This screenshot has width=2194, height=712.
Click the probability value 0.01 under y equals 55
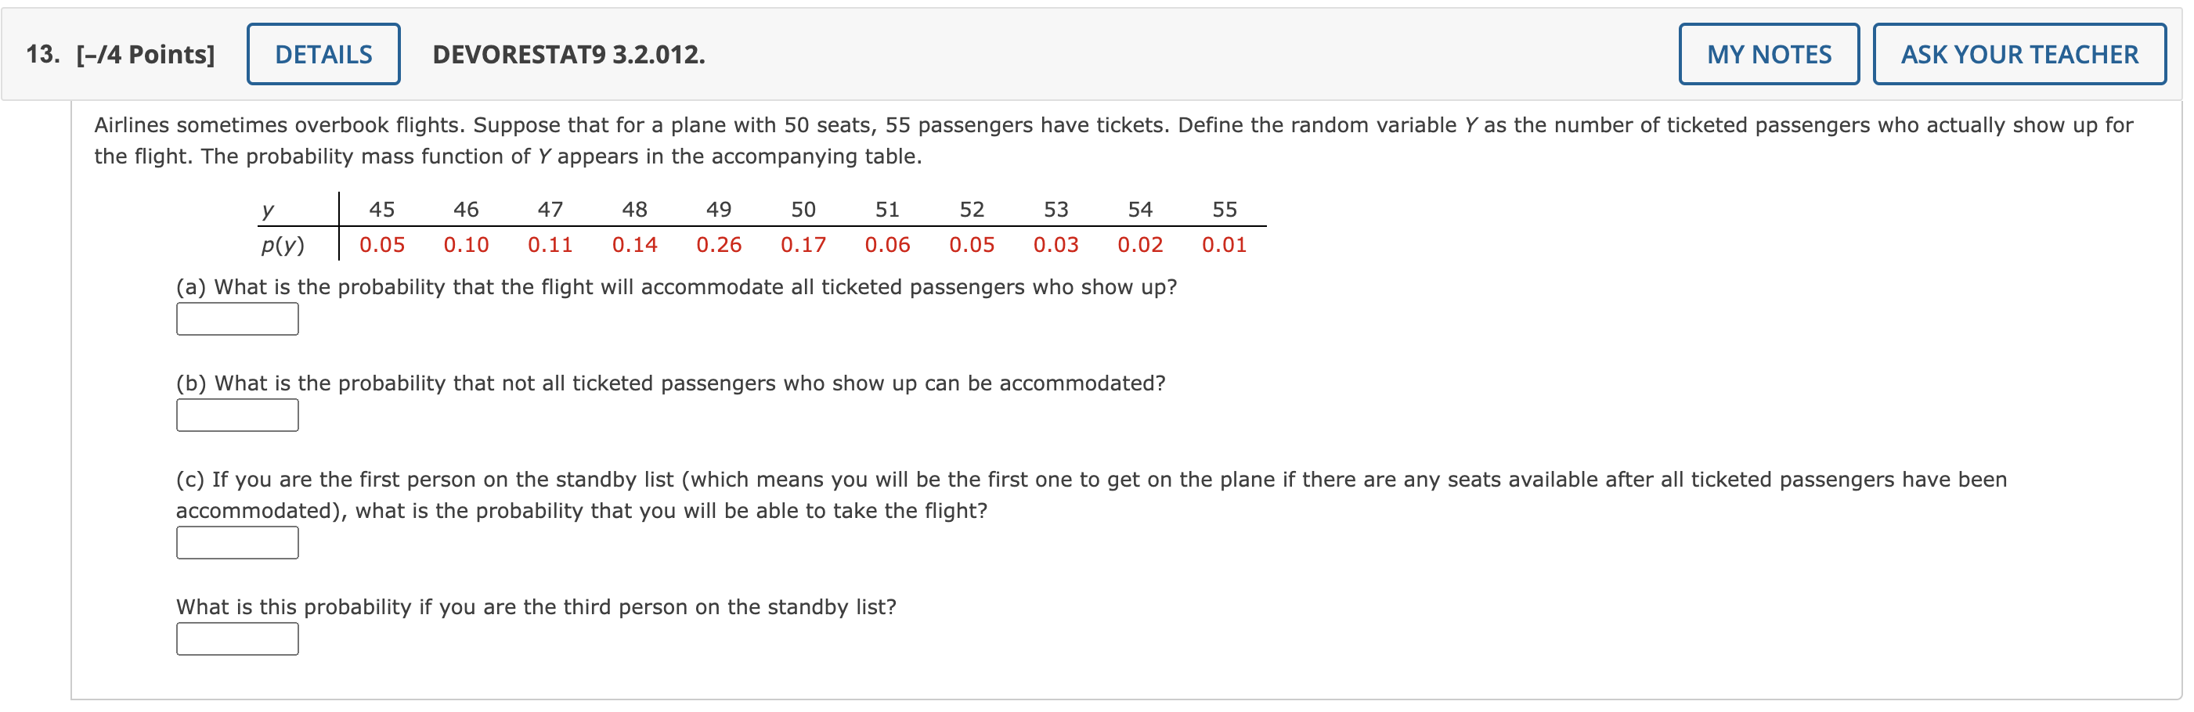coord(1225,244)
